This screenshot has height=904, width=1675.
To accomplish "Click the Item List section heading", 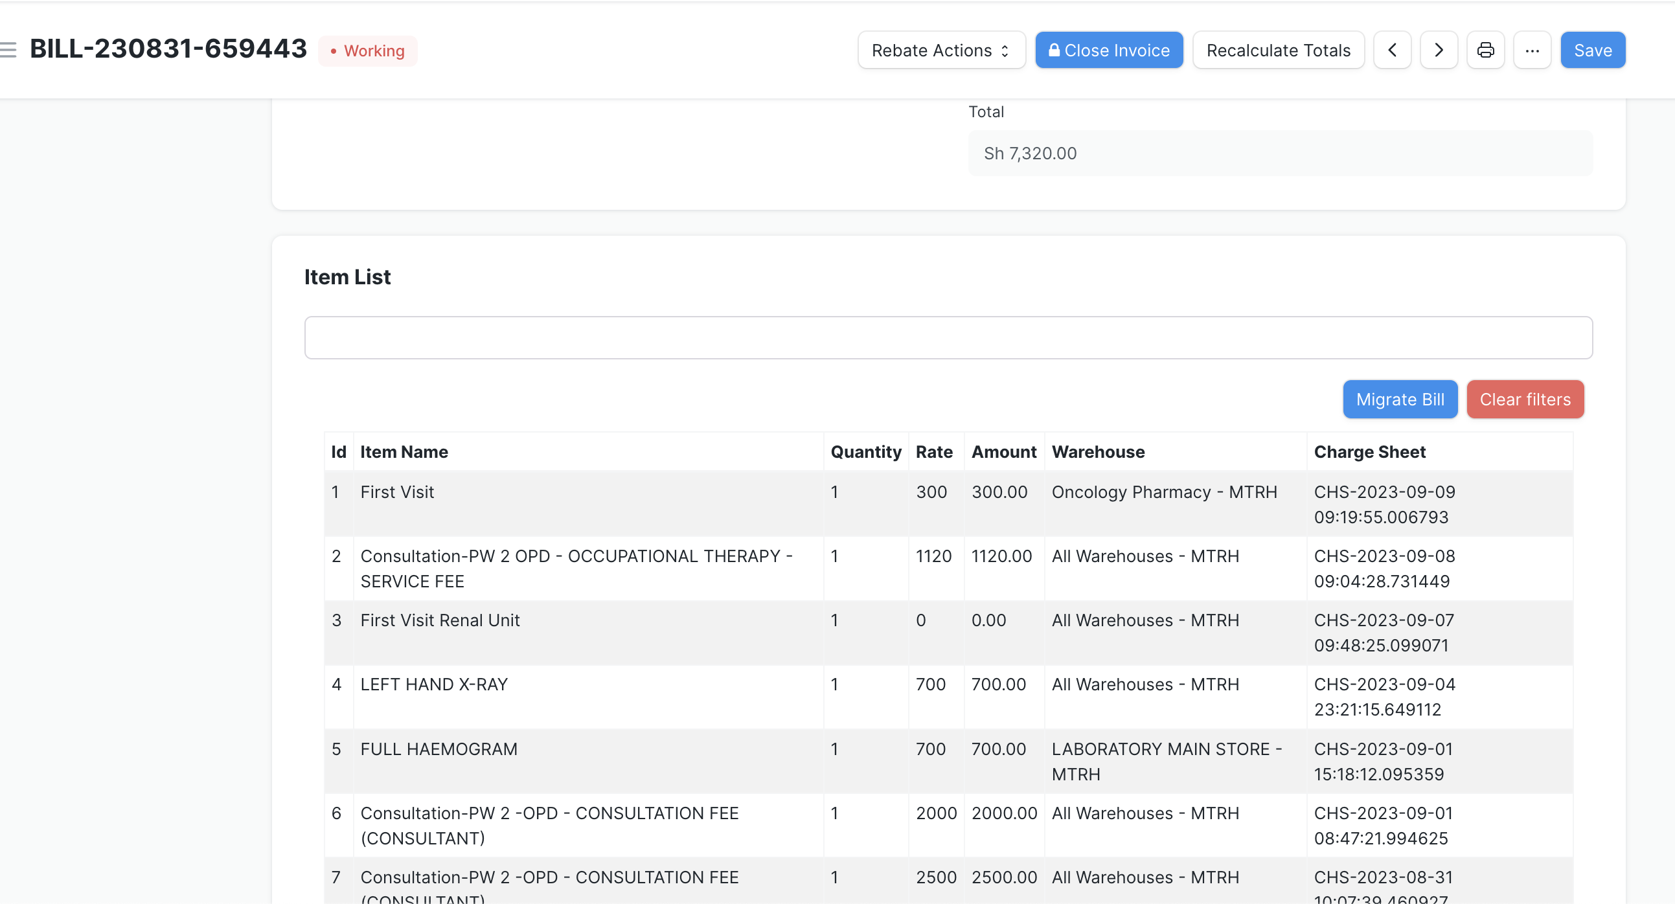I will 347,277.
